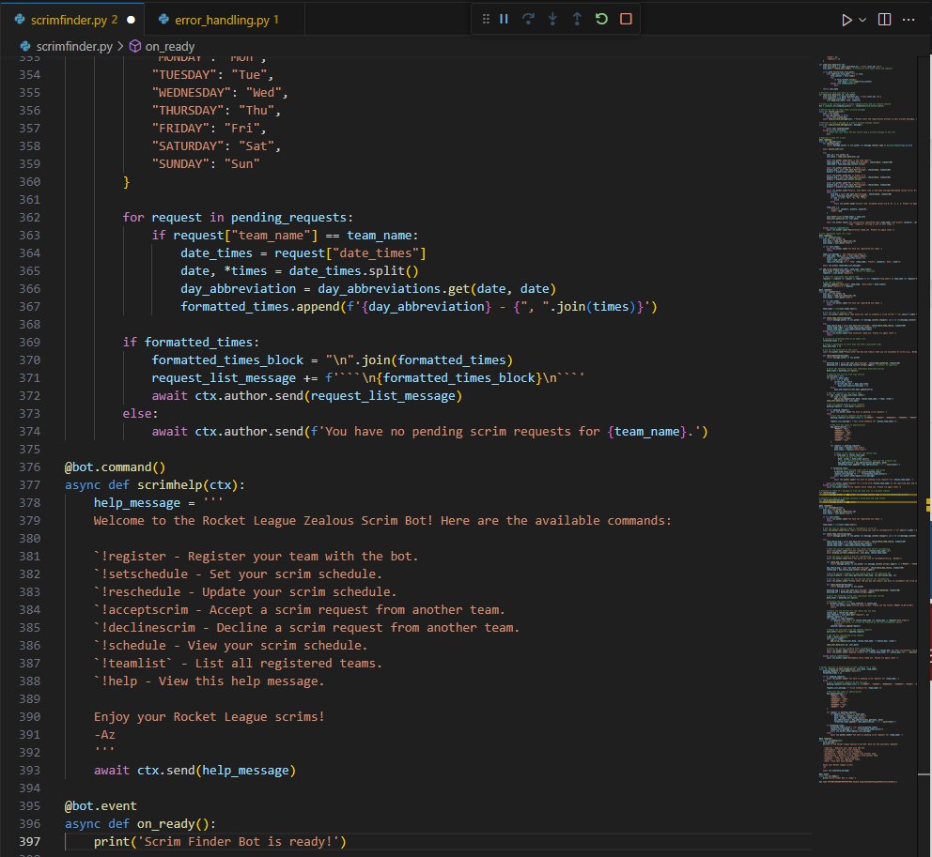Open the run options dropdown arrow
This screenshot has height=857, width=932.
point(862,20)
